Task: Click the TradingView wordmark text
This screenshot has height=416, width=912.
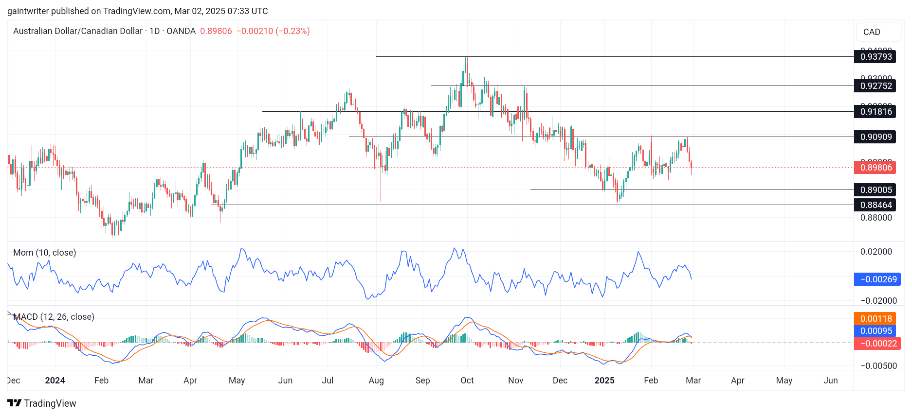Action: [x=50, y=403]
